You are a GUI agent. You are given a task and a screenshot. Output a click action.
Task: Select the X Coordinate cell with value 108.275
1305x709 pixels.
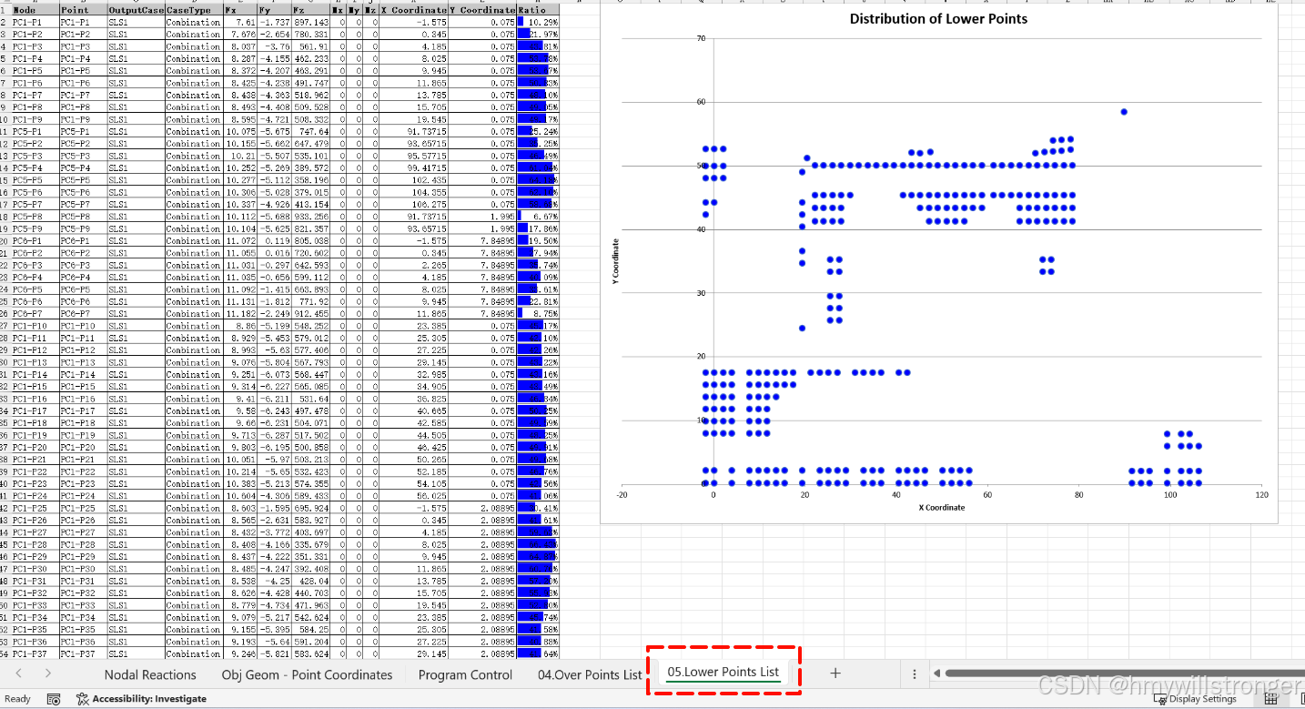coord(414,204)
